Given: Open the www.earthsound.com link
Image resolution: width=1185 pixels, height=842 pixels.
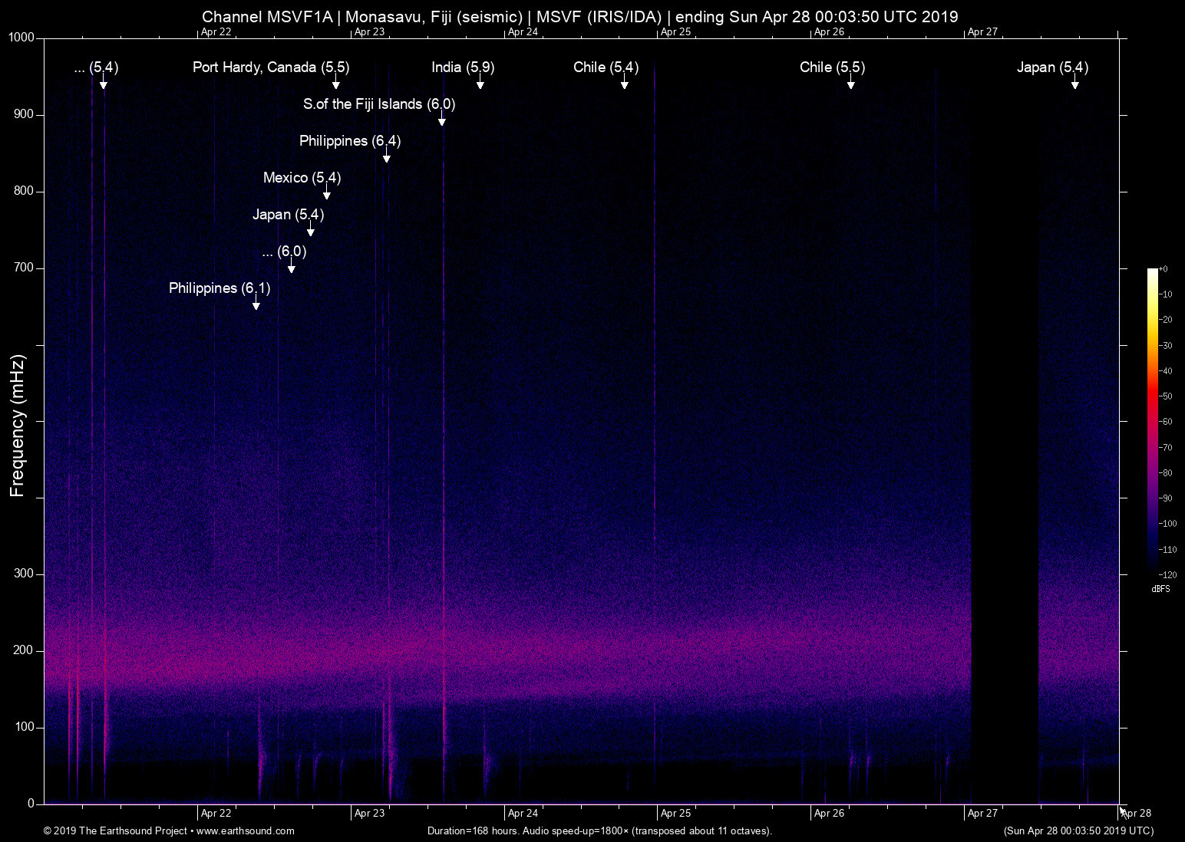Looking at the screenshot, I should point(247,830).
